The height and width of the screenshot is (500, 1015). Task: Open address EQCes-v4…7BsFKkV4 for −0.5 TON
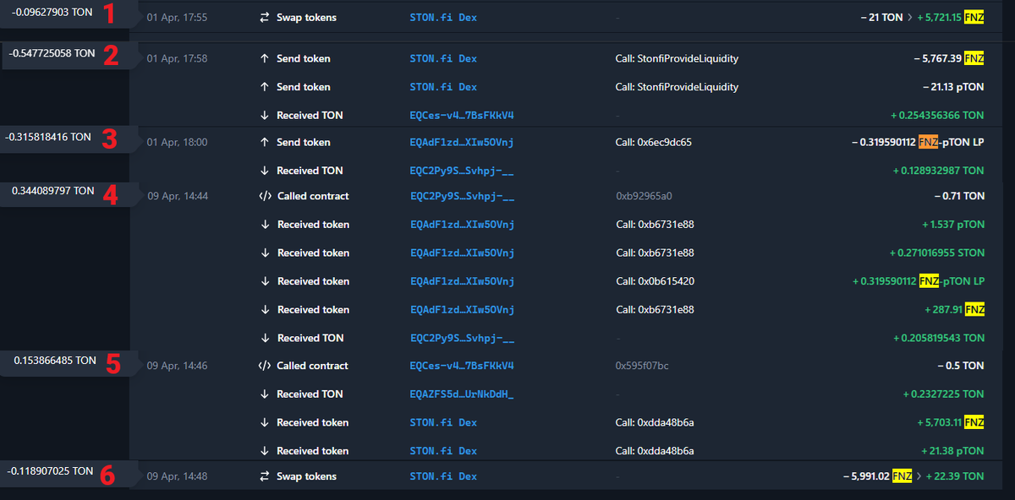tap(462, 366)
